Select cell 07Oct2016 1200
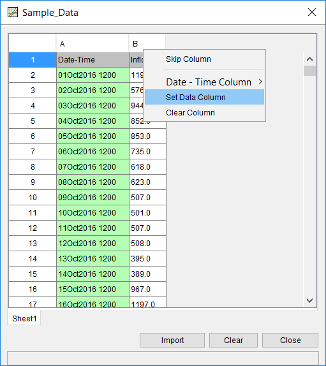Screen dimensions: 326x366 point(93,166)
